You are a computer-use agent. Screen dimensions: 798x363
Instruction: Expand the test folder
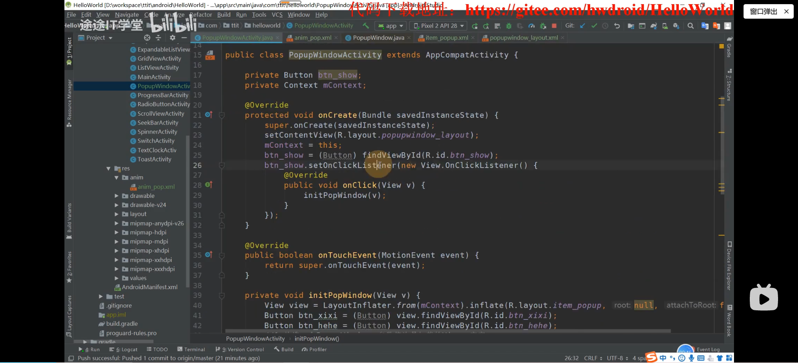(101, 297)
